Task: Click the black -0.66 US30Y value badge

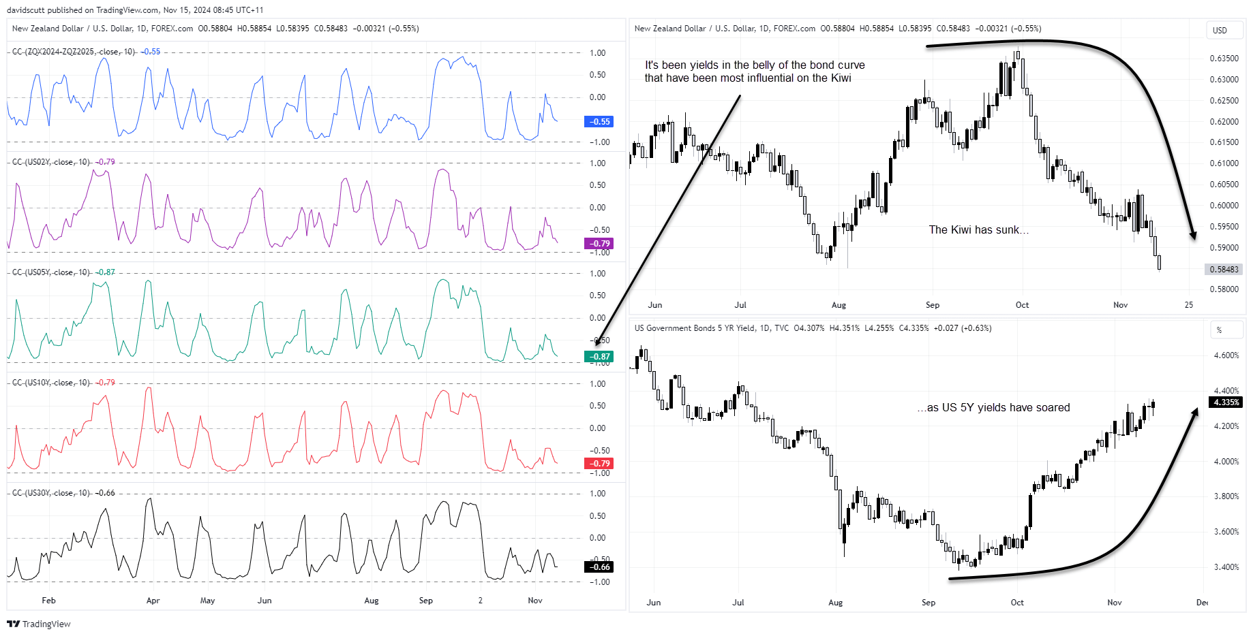Action: pos(599,567)
